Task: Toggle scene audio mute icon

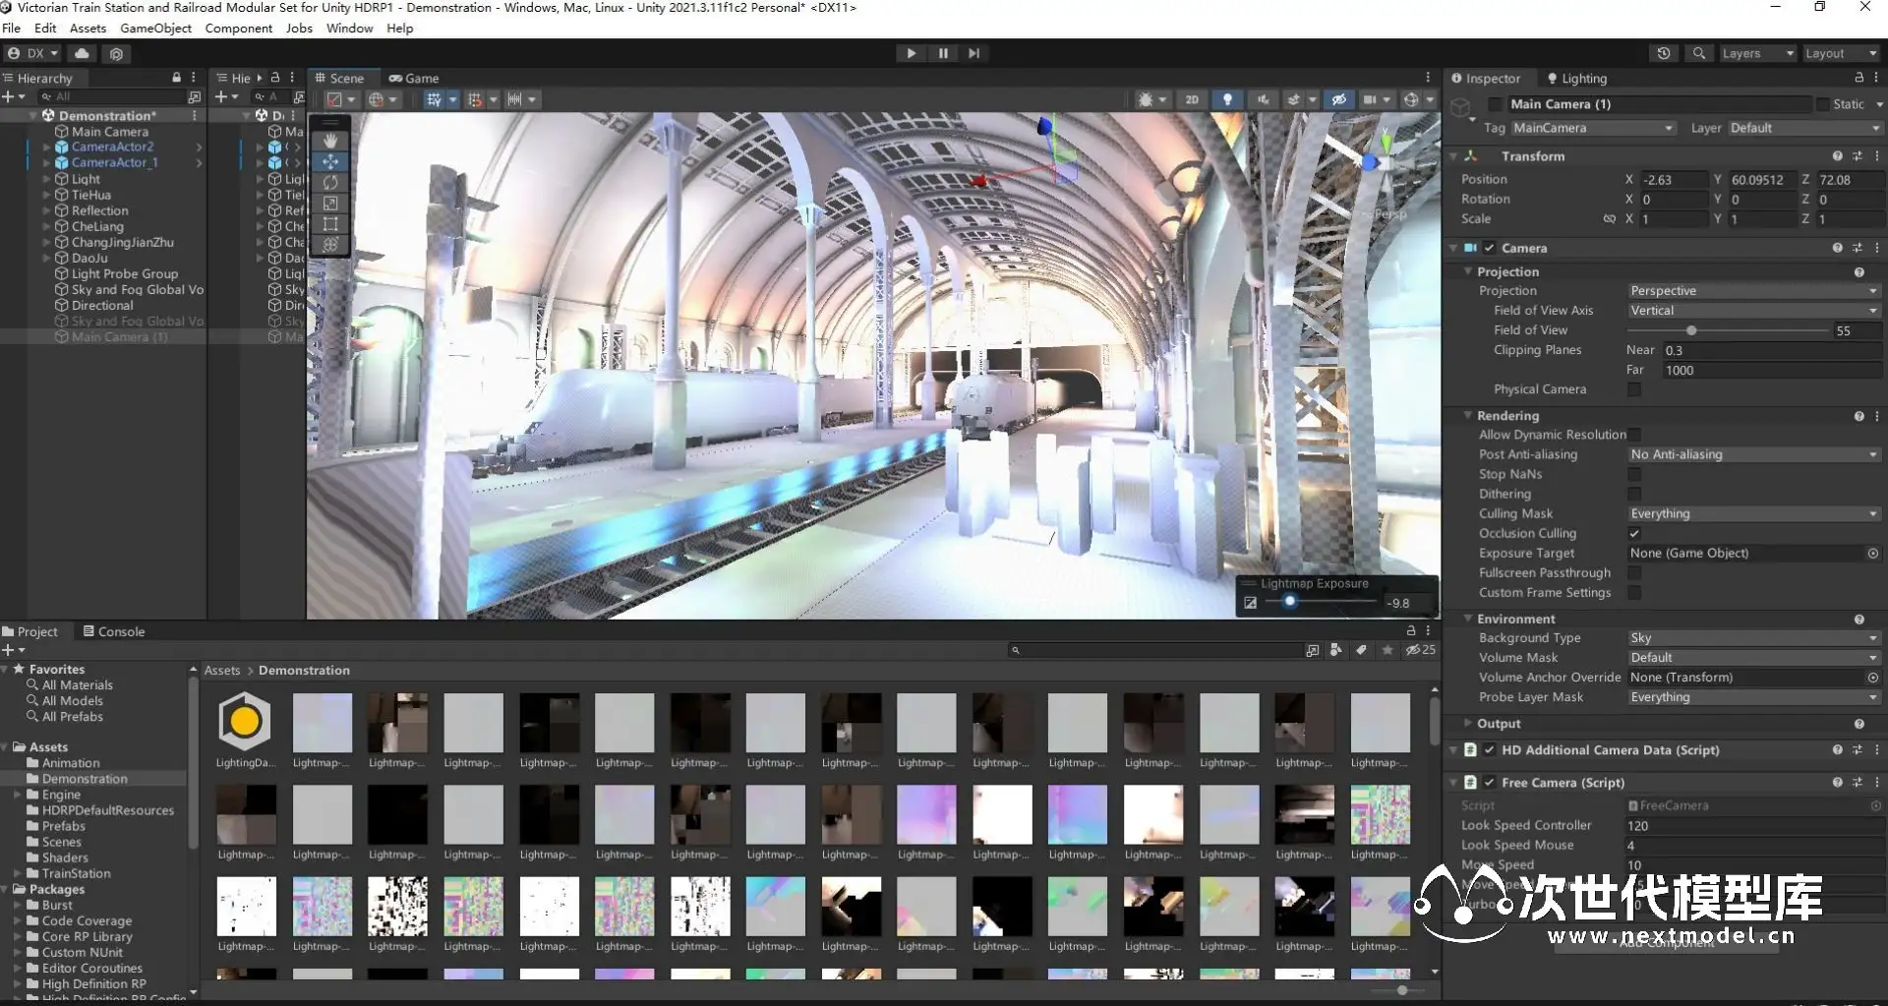Action: (1263, 99)
